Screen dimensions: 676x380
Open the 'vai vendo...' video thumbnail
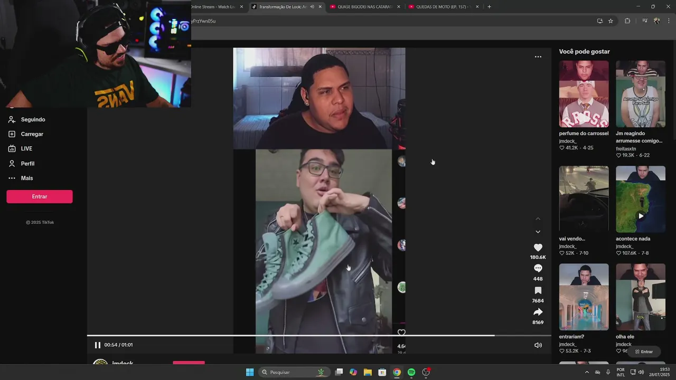(584, 199)
